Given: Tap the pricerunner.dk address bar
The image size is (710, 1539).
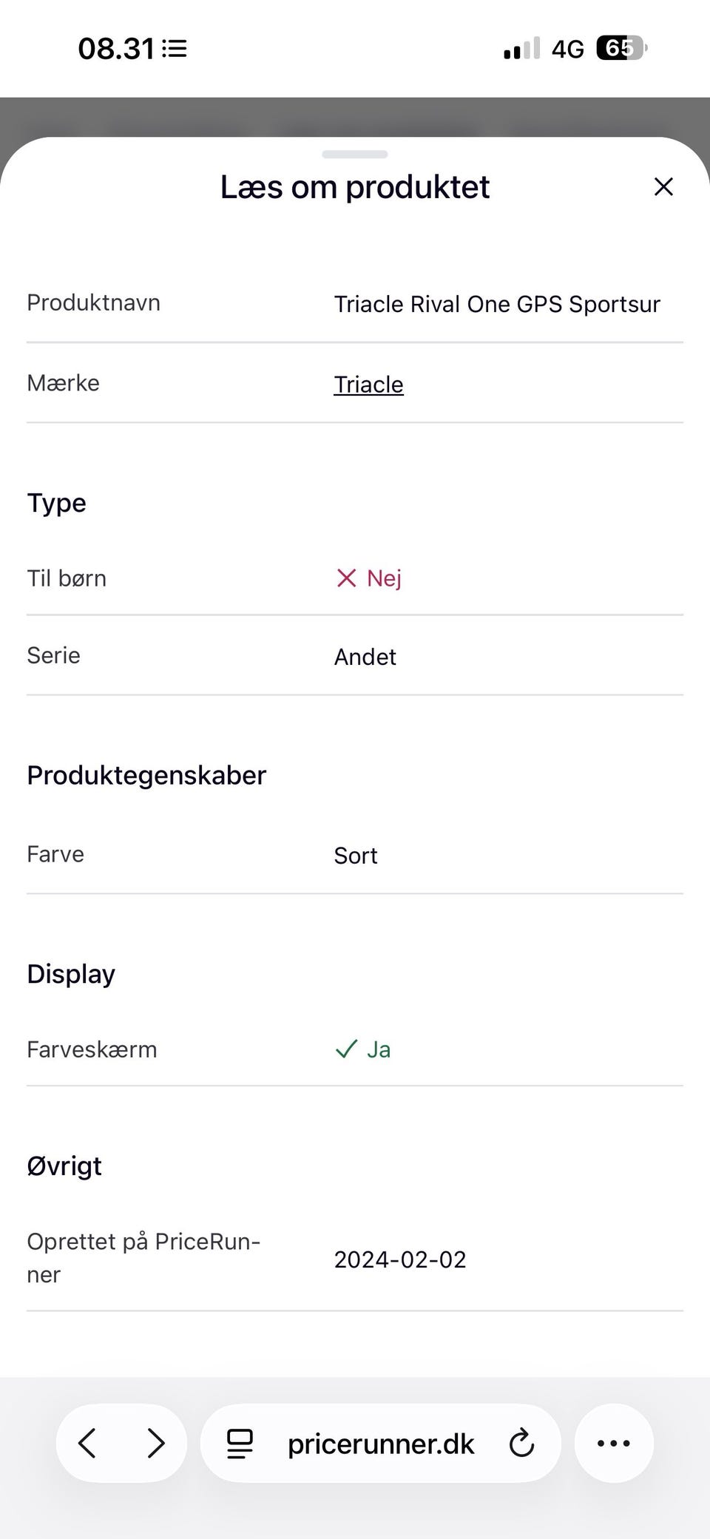Looking at the screenshot, I should [381, 1444].
